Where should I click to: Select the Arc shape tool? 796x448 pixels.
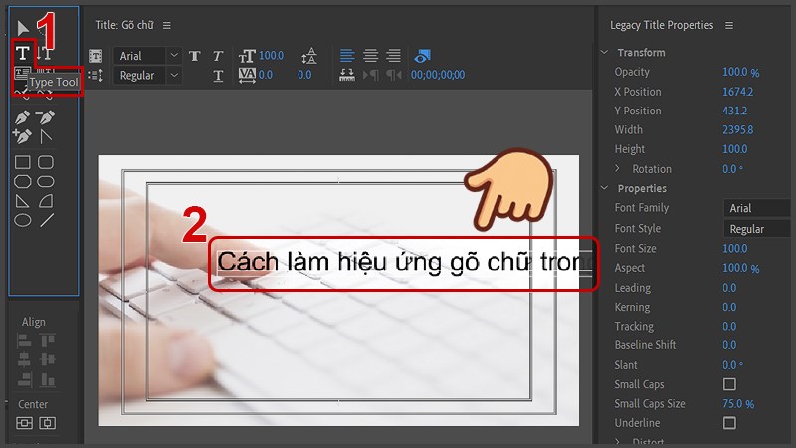46,201
